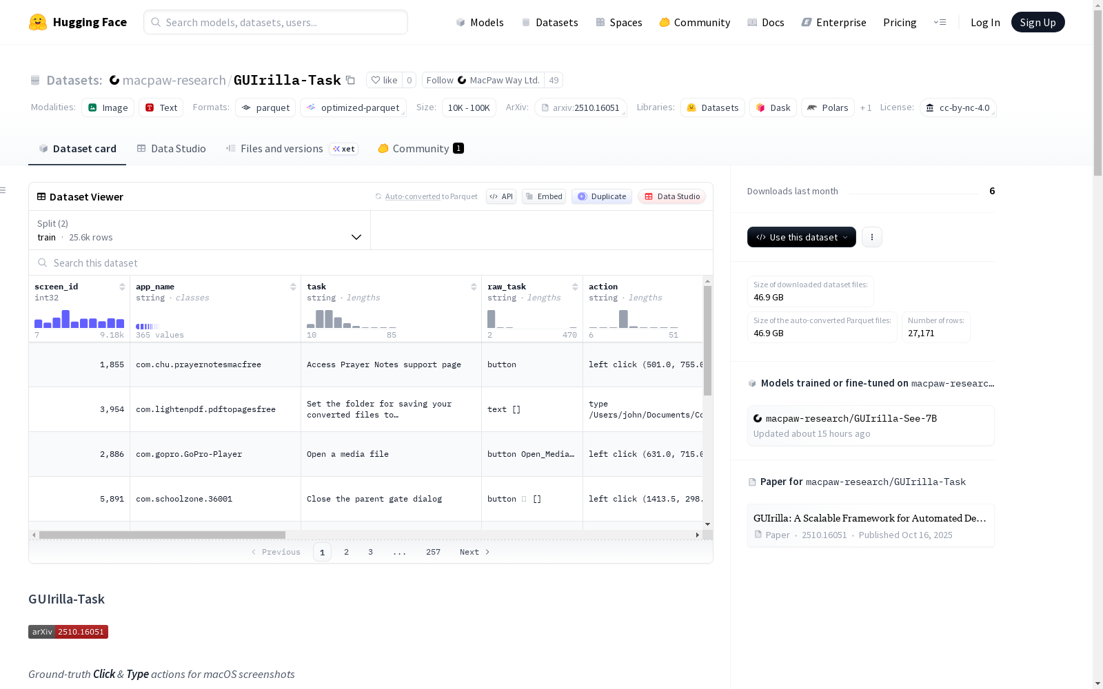This screenshot has height=689, width=1103.
Task: Open the table of contents icon at left edge
Action: click(x=3, y=190)
